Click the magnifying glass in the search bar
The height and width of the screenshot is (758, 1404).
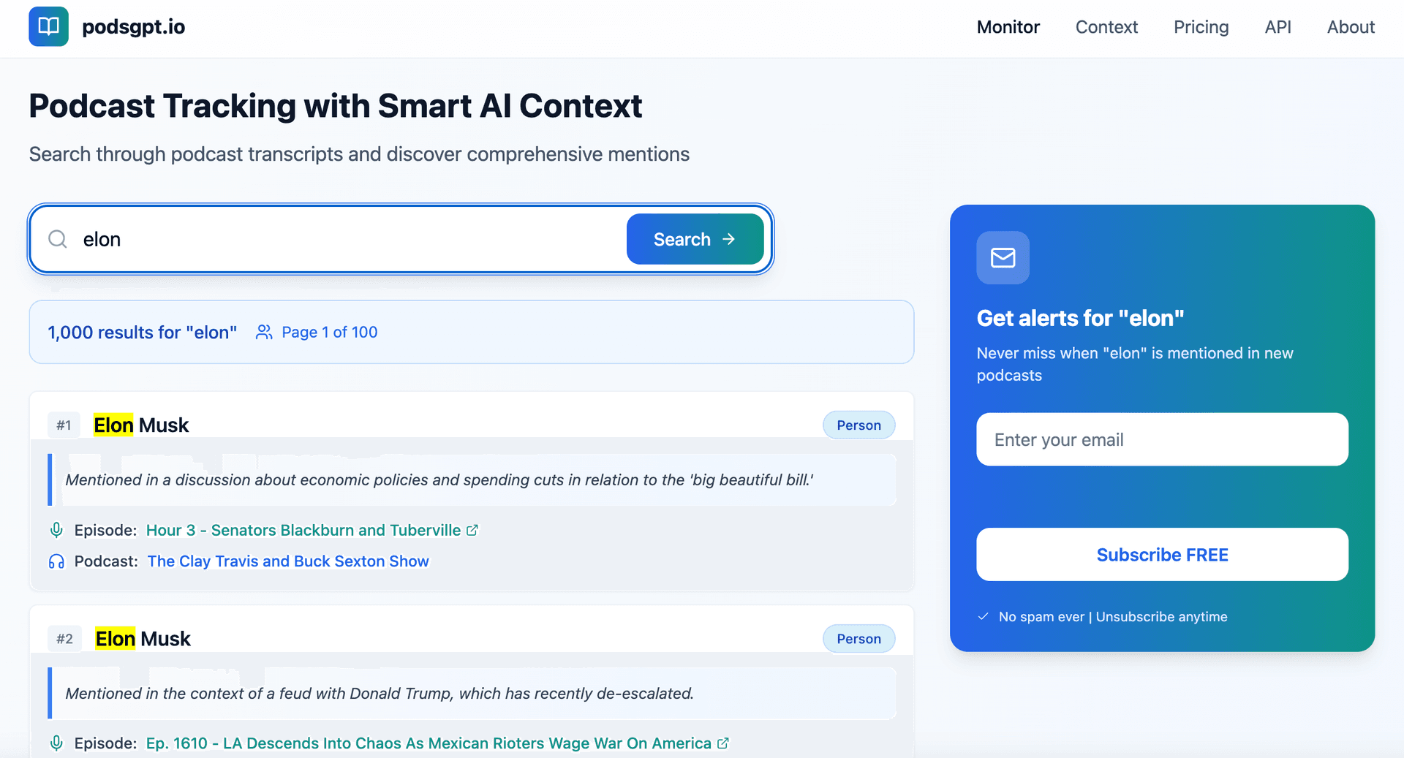pos(57,239)
